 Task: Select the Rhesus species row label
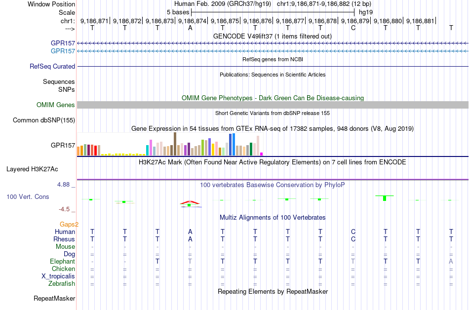64,239
